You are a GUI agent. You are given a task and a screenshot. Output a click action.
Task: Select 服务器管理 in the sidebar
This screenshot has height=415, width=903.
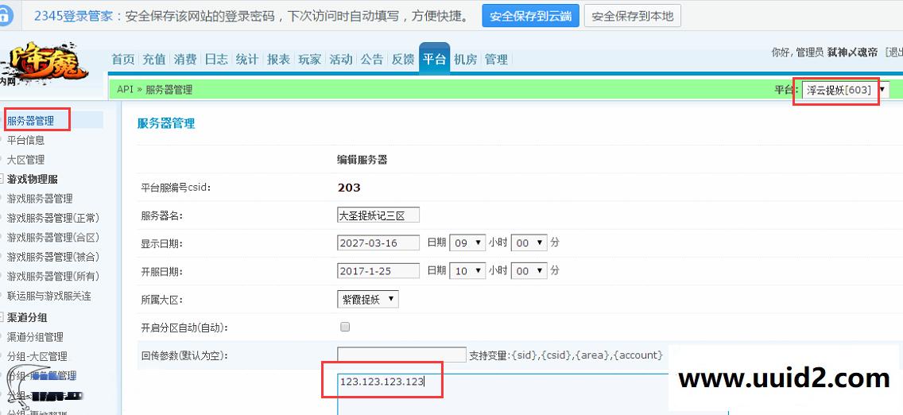(x=30, y=121)
